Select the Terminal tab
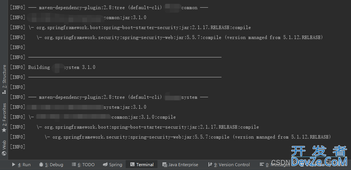Viewport: 351px width, 170px height. (144, 165)
